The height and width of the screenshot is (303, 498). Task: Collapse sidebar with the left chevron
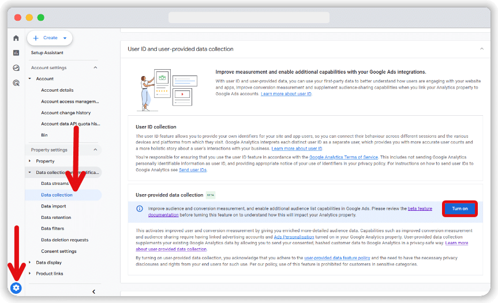point(93,291)
